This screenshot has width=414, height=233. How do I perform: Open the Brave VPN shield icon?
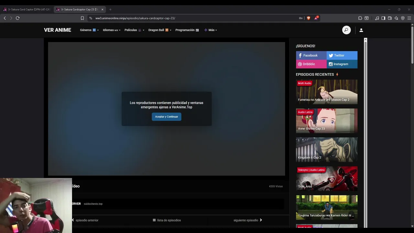click(x=403, y=18)
